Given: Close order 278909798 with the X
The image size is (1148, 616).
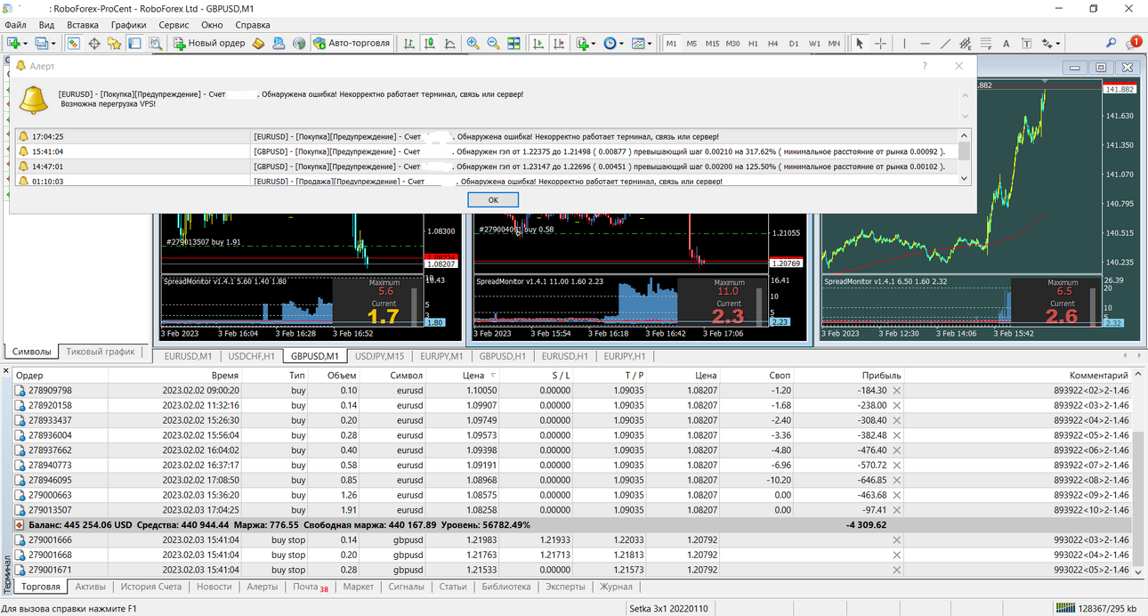Looking at the screenshot, I should tap(896, 390).
